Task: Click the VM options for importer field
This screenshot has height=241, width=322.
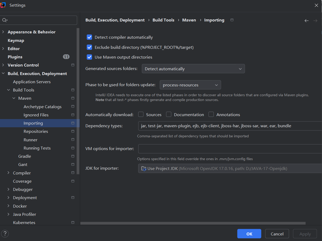Action: pyautogui.click(x=230, y=148)
